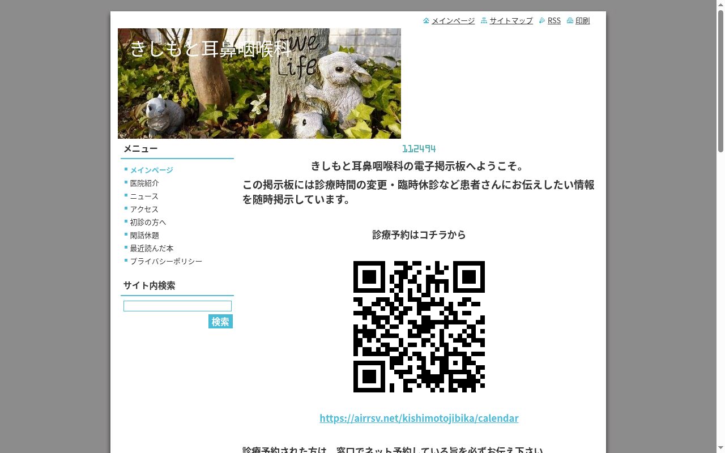This screenshot has height=453, width=725.
Task: Click the printer icon beside 印刷
Action: tap(570, 20)
